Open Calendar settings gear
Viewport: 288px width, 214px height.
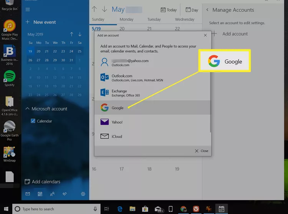click(83, 194)
